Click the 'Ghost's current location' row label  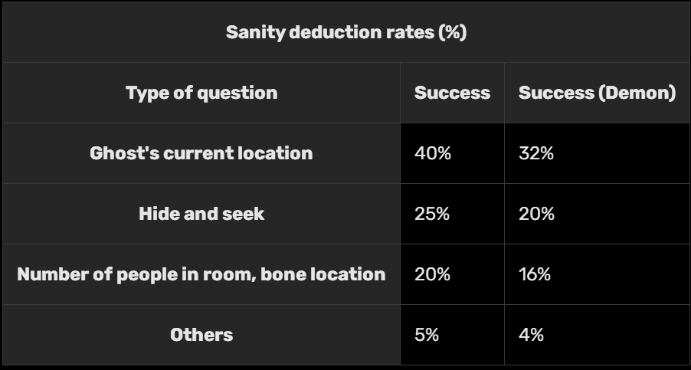(x=201, y=153)
